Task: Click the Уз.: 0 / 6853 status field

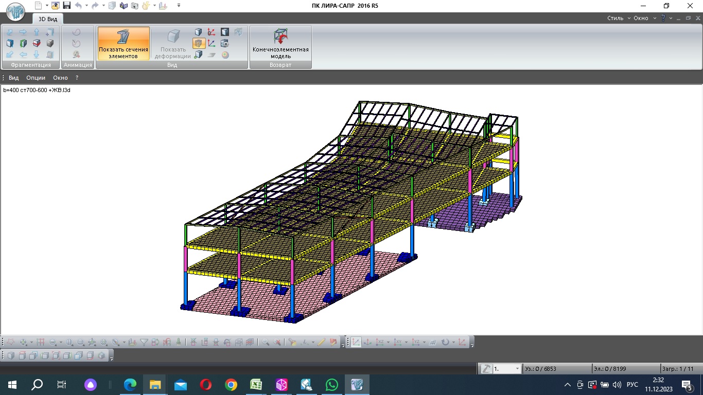Action: [x=557, y=369]
